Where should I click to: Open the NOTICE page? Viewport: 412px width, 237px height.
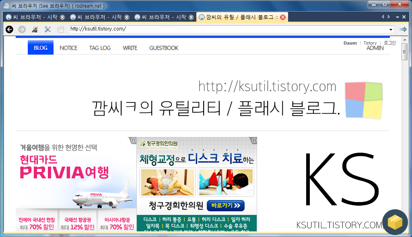[x=68, y=48]
